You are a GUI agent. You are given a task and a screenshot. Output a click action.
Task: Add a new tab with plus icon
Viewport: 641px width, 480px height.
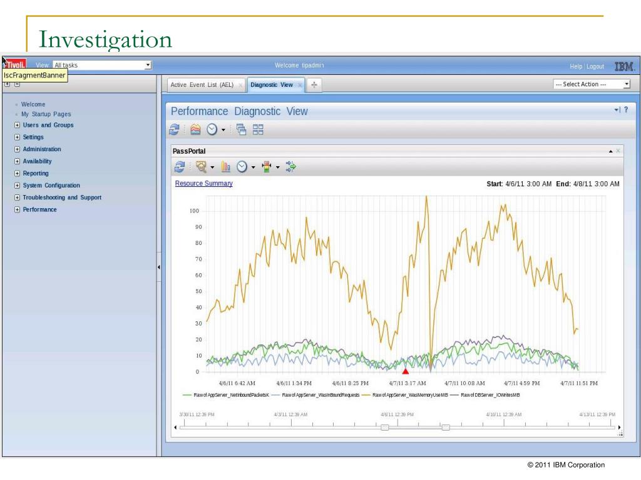click(314, 84)
